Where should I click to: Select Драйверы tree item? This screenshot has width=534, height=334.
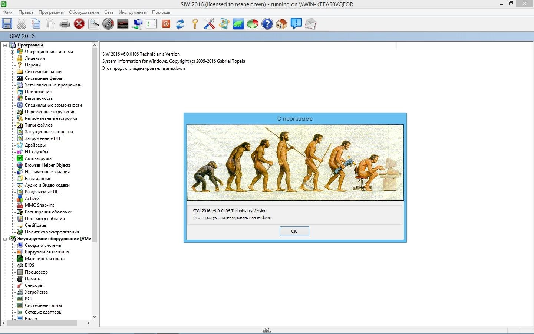[35, 145]
